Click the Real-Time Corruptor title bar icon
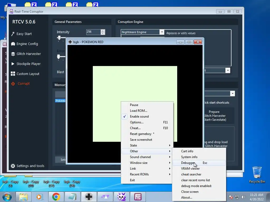Screen dimensions: 270x202 pos(11,12)
